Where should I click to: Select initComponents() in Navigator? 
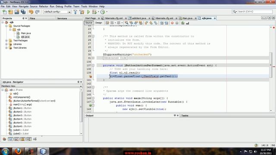coord(22,97)
